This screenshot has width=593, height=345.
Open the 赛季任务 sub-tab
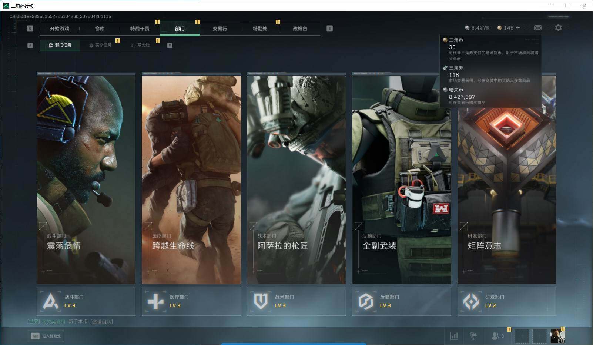(100, 45)
